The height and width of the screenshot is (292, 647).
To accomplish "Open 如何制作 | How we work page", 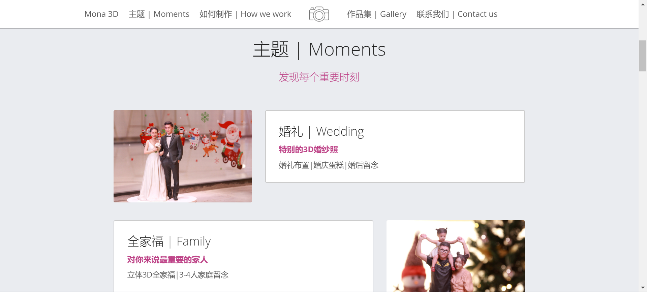I will tap(245, 14).
